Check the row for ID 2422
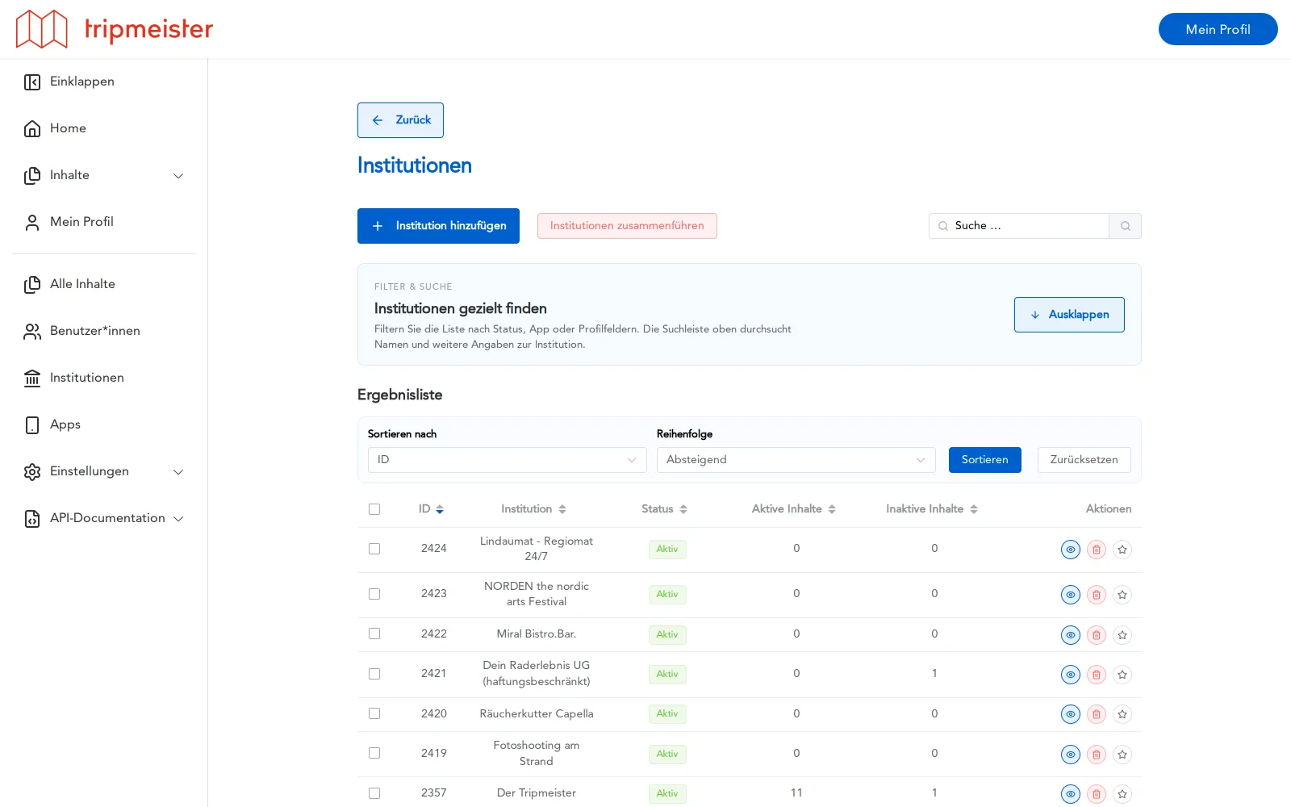The height and width of the screenshot is (807, 1291). (374, 633)
